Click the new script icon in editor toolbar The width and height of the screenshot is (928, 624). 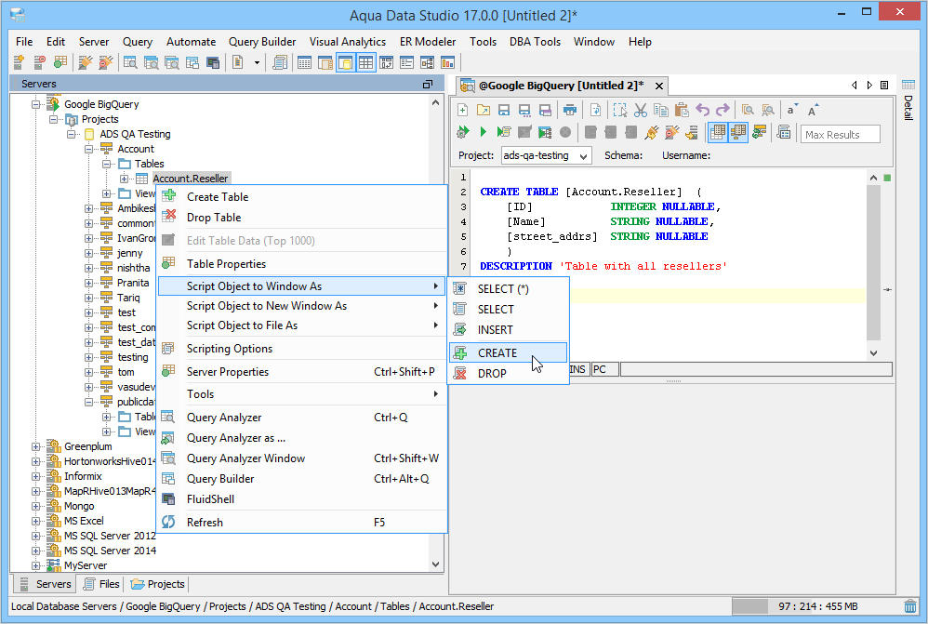pos(463,110)
